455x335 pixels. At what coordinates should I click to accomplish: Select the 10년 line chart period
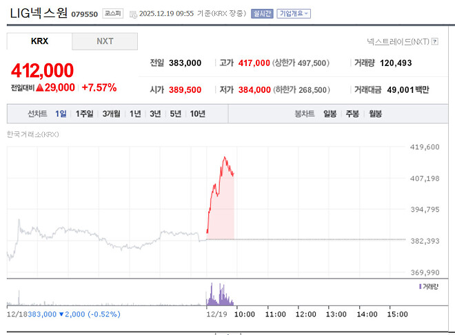click(198, 114)
